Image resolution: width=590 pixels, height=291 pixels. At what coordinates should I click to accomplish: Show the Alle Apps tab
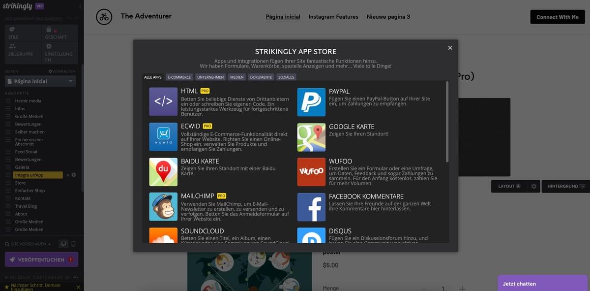tap(153, 77)
